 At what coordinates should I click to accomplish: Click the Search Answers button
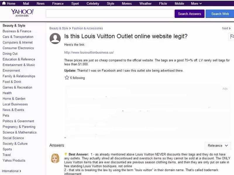coord(190,14)
